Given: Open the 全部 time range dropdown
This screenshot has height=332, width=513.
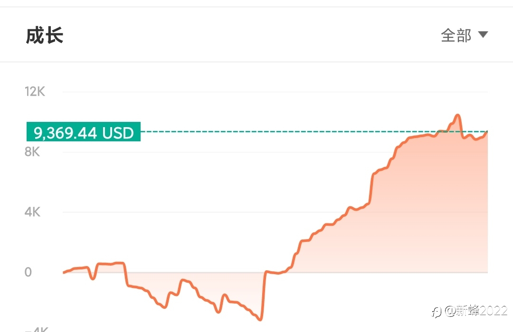Looking at the screenshot, I should pos(464,35).
